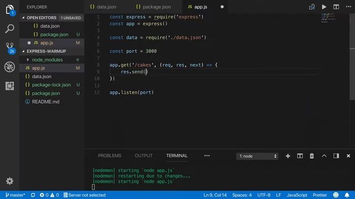Image resolution: width=355 pixels, height=199 pixels.
Task: Click Server not selected status item
Action: (x=84, y=195)
